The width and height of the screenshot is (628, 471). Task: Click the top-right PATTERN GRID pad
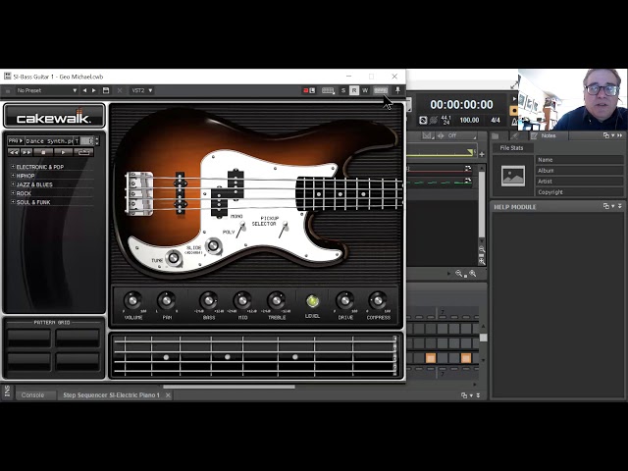[x=78, y=338]
